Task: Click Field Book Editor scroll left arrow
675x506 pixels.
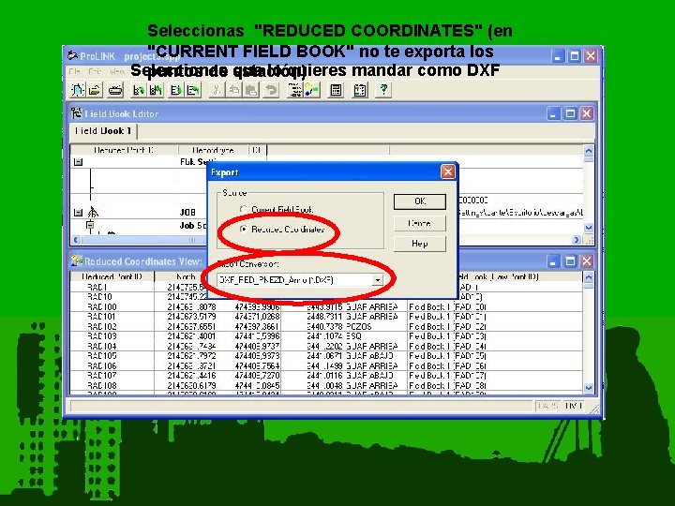Action: [76, 240]
